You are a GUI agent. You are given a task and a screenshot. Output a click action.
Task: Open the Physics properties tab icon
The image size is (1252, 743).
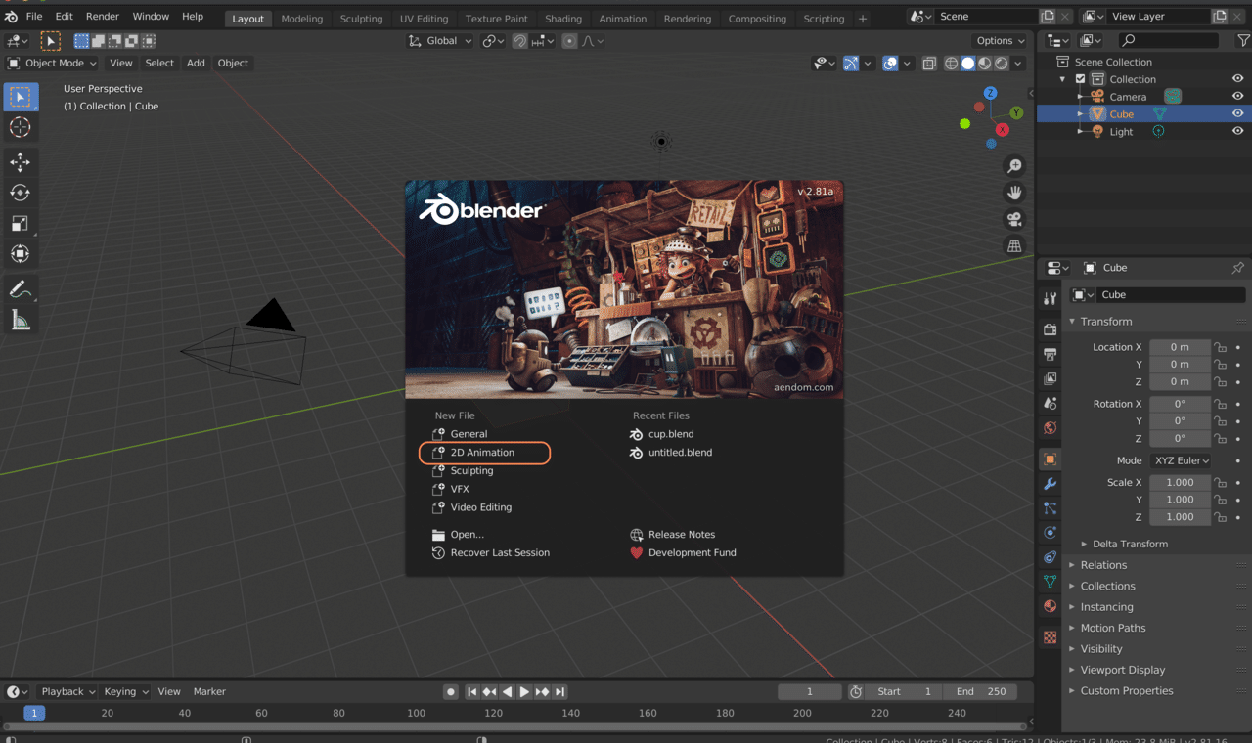[x=1051, y=533]
